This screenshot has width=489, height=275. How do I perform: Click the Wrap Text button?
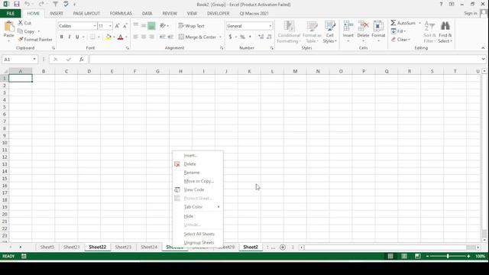(191, 26)
